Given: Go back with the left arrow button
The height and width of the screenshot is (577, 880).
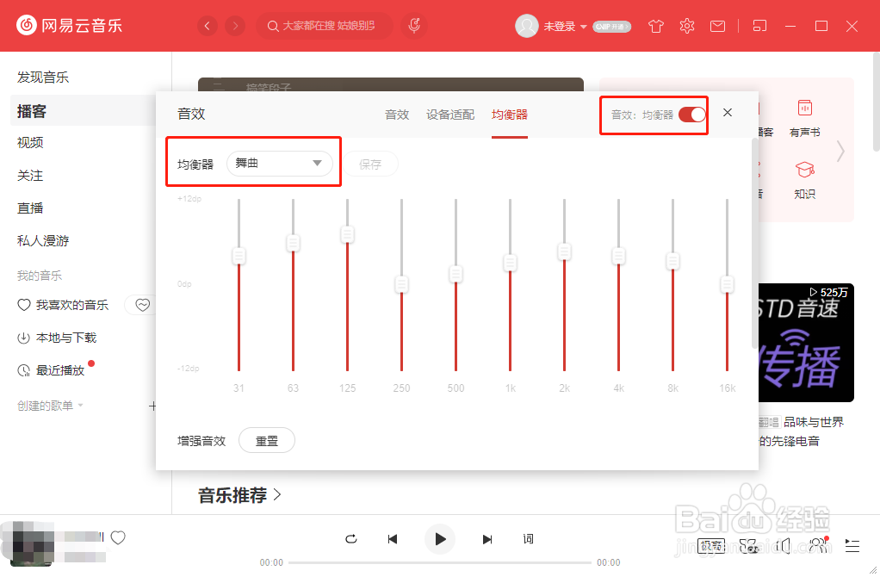Looking at the screenshot, I should coord(208,26).
